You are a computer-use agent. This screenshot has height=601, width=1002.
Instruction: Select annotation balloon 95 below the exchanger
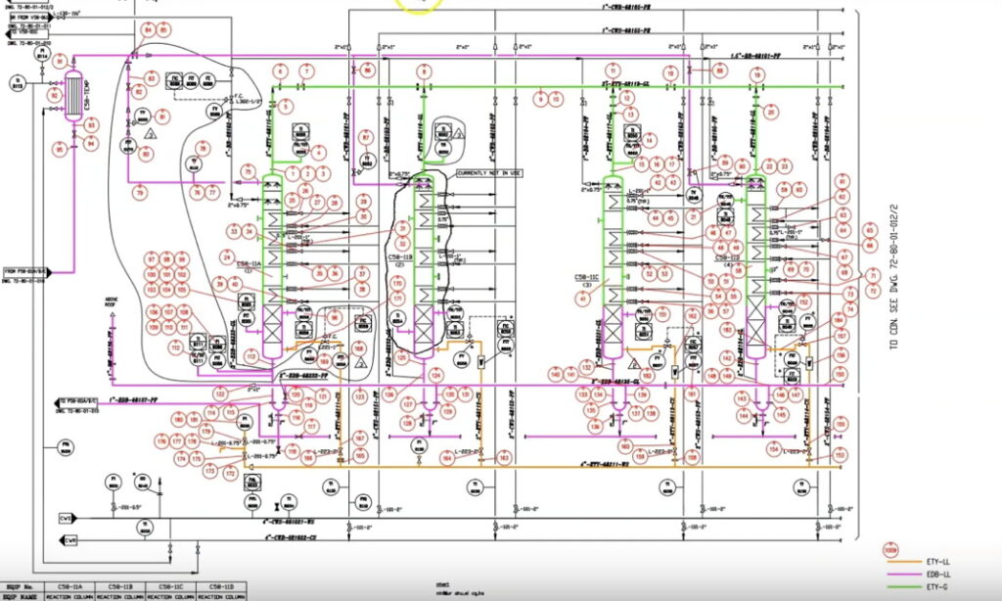point(59,149)
